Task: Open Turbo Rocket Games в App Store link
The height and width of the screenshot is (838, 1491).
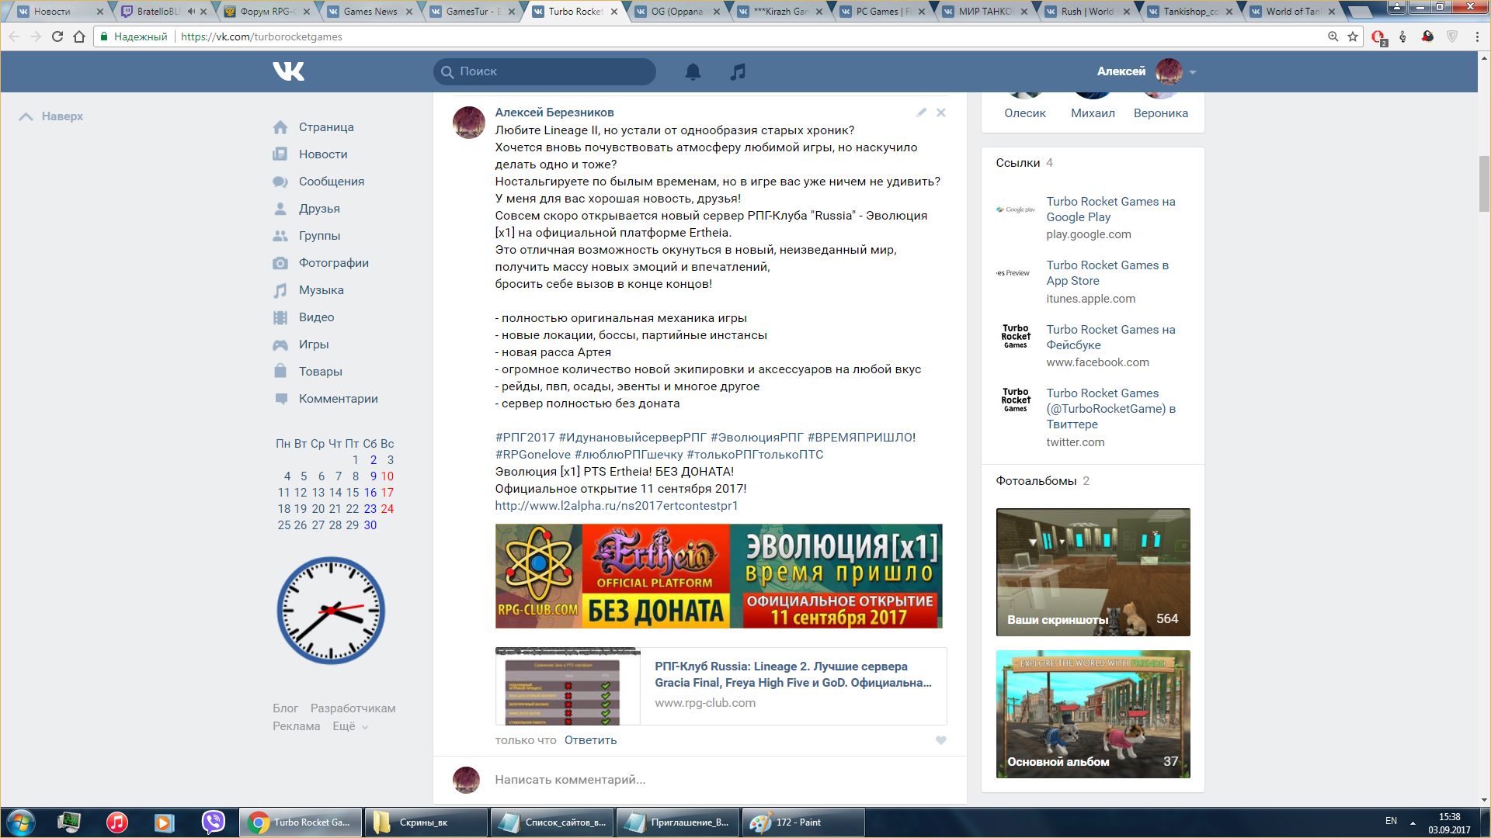Action: [x=1107, y=273]
